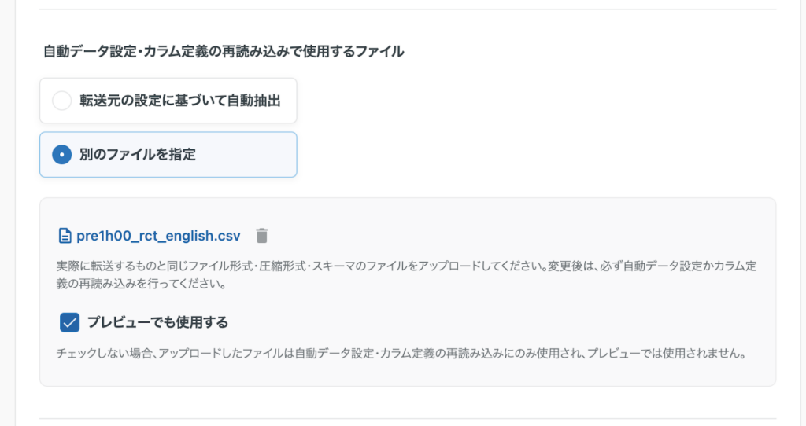The height and width of the screenshot is (426, 806).
Task: Click the helper note starting チェックしない場合
Action: [x=400, y=354]
